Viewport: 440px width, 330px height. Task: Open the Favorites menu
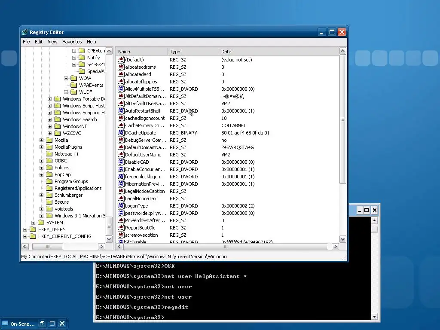point(72,42)
